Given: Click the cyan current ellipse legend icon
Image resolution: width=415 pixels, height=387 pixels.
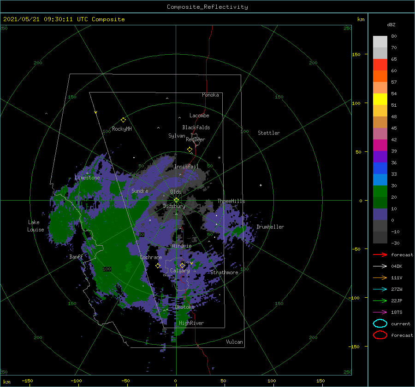Looking at the screenshot, I should coord(380,323).
